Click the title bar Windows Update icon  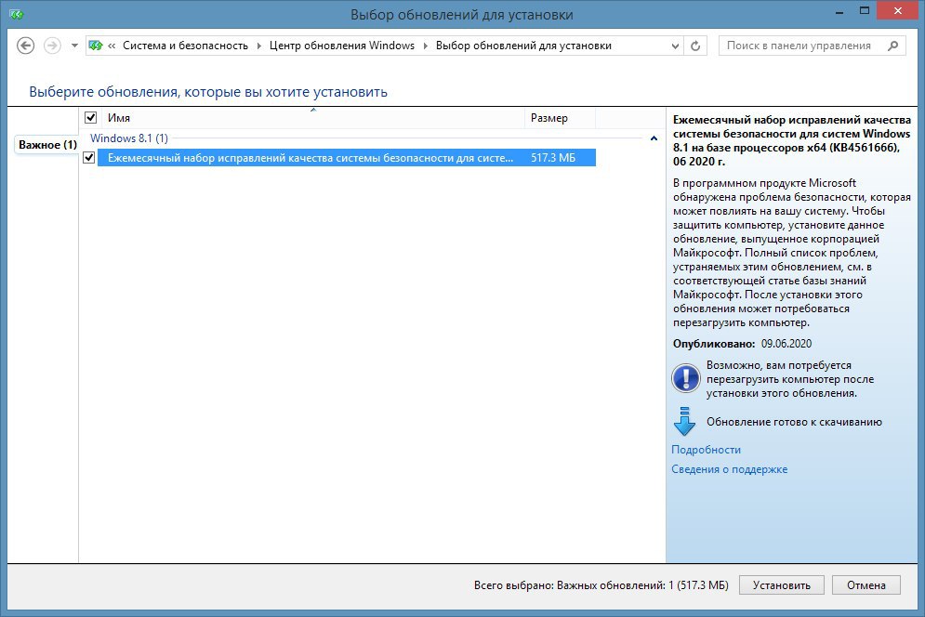[x=16, y=14]
